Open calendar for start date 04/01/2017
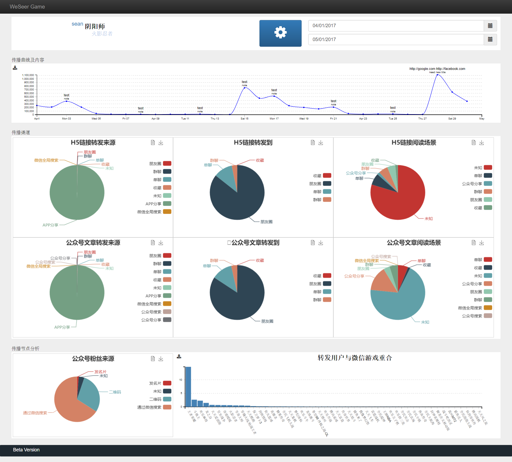The width and height of the screenshot is (512, 462). 490,26
